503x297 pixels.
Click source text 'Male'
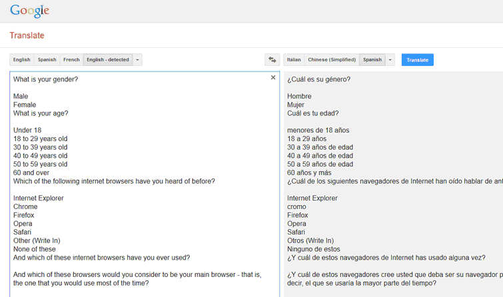pos(21,96)
